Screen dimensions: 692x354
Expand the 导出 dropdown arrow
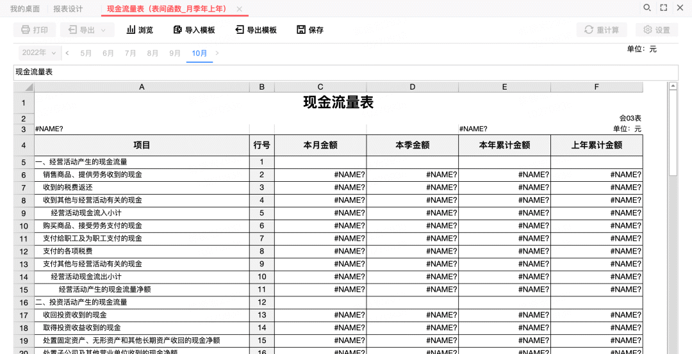[x=103, y=30]
